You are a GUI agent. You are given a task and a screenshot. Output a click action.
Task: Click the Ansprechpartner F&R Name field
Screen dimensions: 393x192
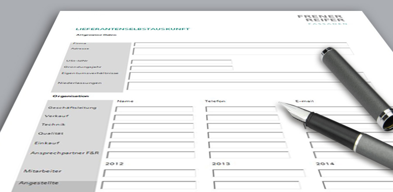[151, 155]
